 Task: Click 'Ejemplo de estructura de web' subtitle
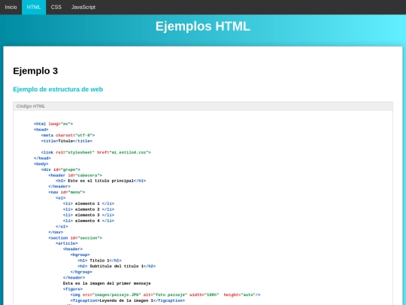click(58, 89)
